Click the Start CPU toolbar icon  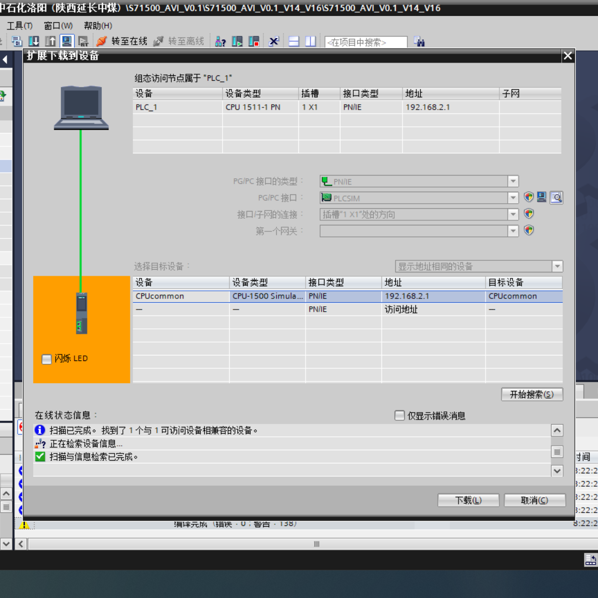pos(238,42)
